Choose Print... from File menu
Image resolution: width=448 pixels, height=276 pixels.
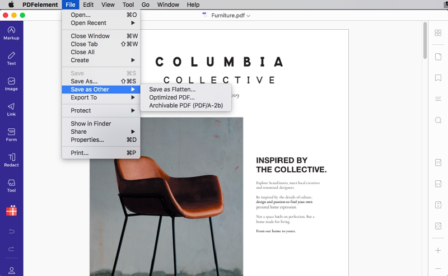tap(101, 153)
